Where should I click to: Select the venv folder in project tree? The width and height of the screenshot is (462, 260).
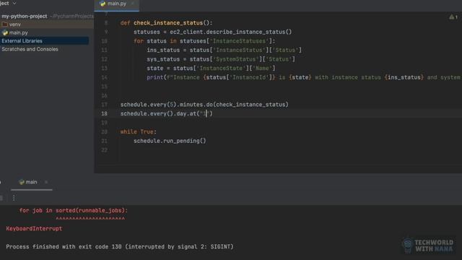coord(14,25)
